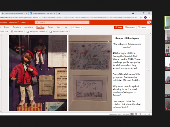
Task: Bookmark the page with the star icon
Action: (141, 18)
